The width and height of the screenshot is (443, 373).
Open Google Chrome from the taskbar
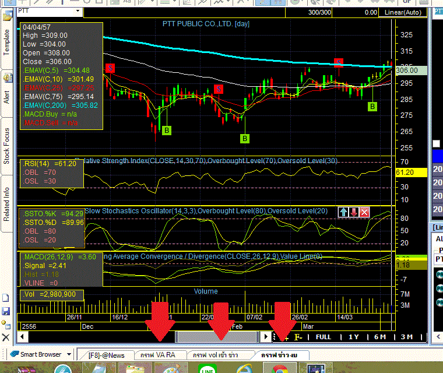[x=280, y=368]
